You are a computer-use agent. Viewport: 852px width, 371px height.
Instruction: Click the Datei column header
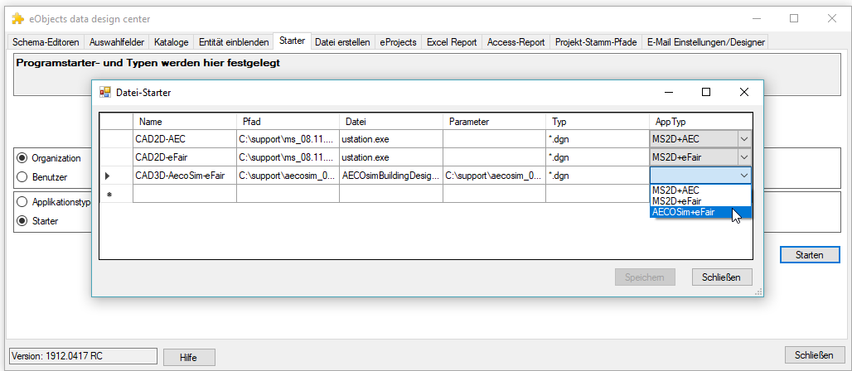coord(391,122)
